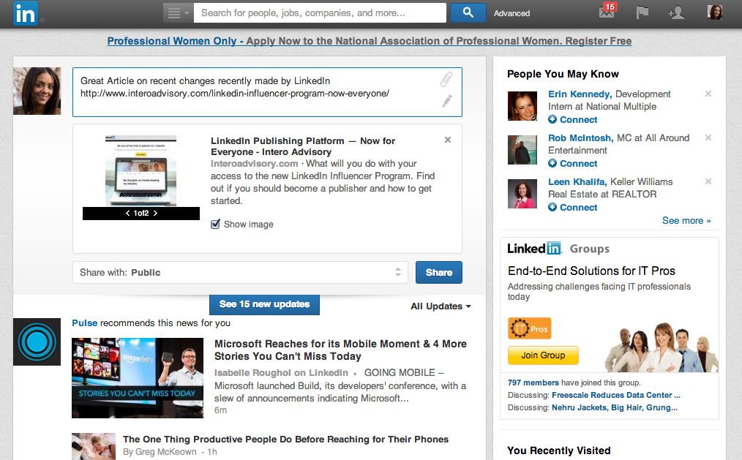
Task: Open Advanced search link
Action: pyautogui.click(x=511, y=13)
